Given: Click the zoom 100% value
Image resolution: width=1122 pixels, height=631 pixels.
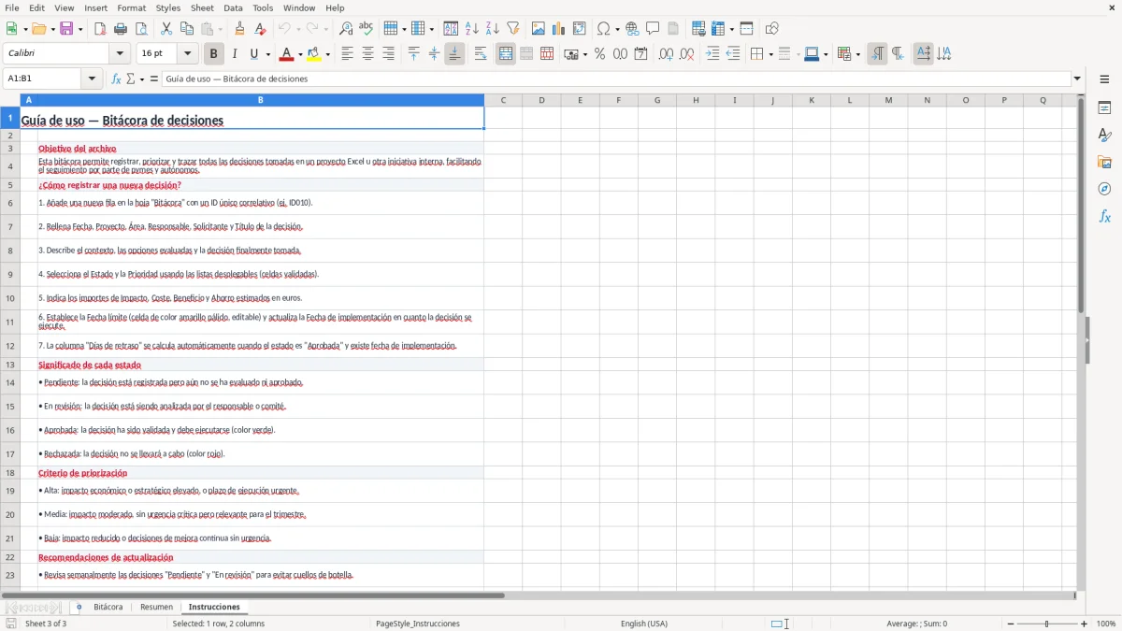Looking at the screenshot, I should (1106, 624).
